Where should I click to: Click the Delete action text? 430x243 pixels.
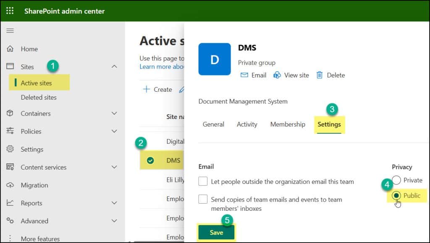(336, 75)
